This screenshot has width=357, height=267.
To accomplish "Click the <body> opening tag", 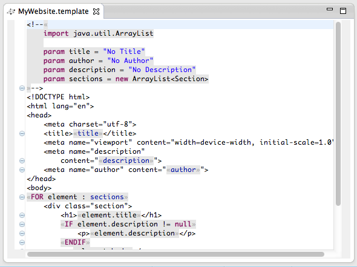I will [x=39, y=188].
